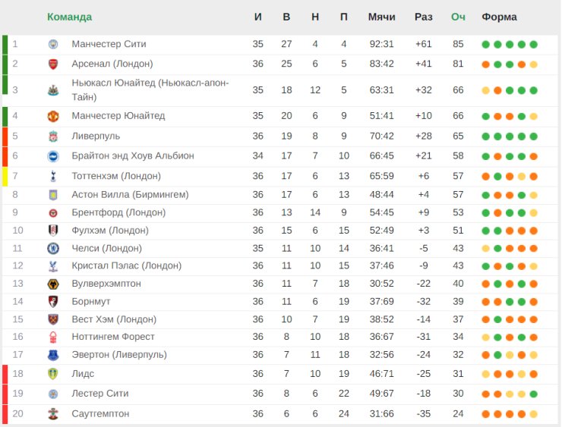This screenshot has height=427, width=562.
Task: Click the Everton club crest icon
Action: [53, 355]
